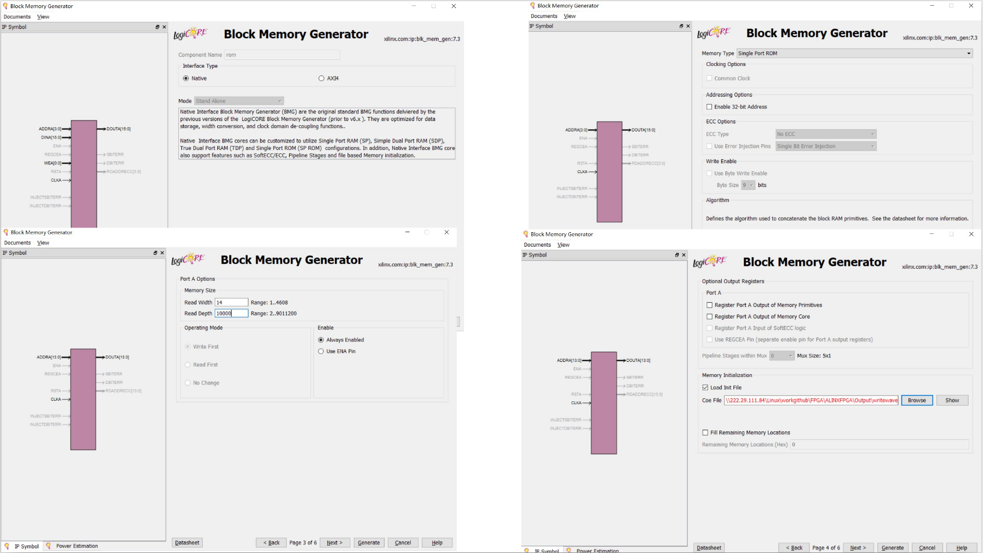The width and height of the screenshot is (983, 553).
Task: Click Back button on Page 4 of 6
Action: (x=794, y=548)
